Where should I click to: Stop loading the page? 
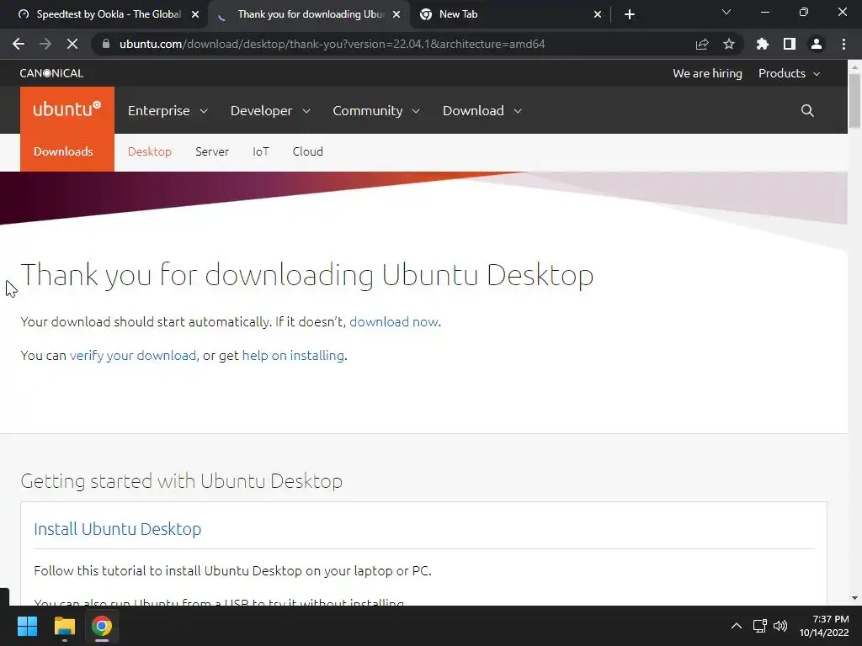[x=72, y=44]
